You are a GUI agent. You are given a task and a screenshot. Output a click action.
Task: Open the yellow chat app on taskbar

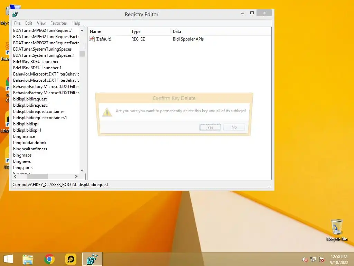[71, 259]
